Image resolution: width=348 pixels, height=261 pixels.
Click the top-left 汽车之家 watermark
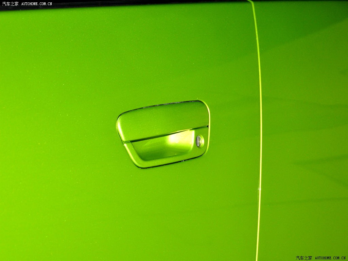click(x=10, y=4)
